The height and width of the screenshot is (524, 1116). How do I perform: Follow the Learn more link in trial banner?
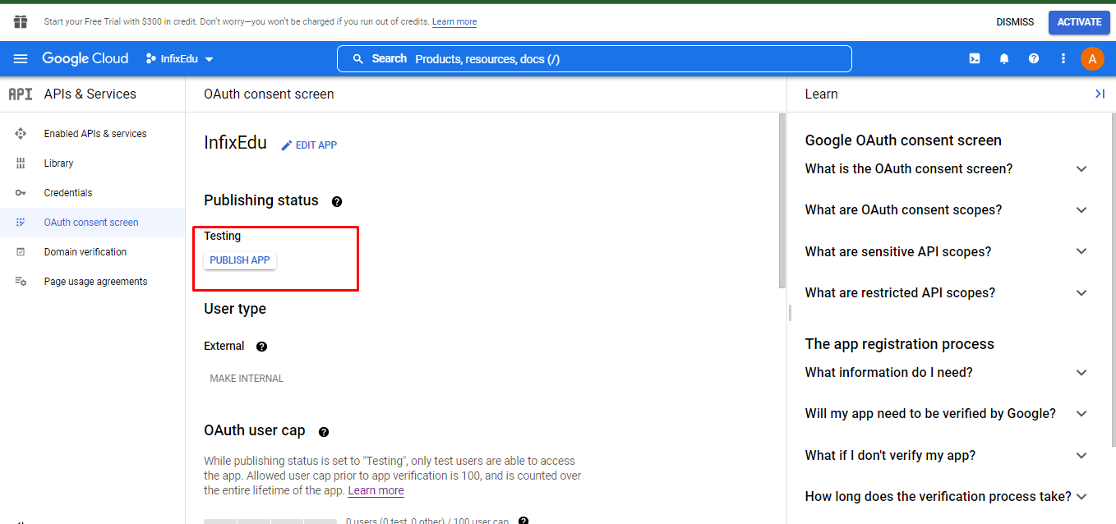tap(454, 22)
